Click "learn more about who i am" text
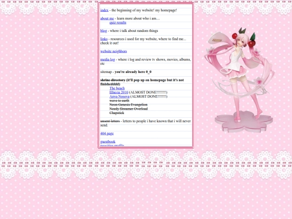Image resolution: width=292 pixels, height=219 pixels. (138, 18)
